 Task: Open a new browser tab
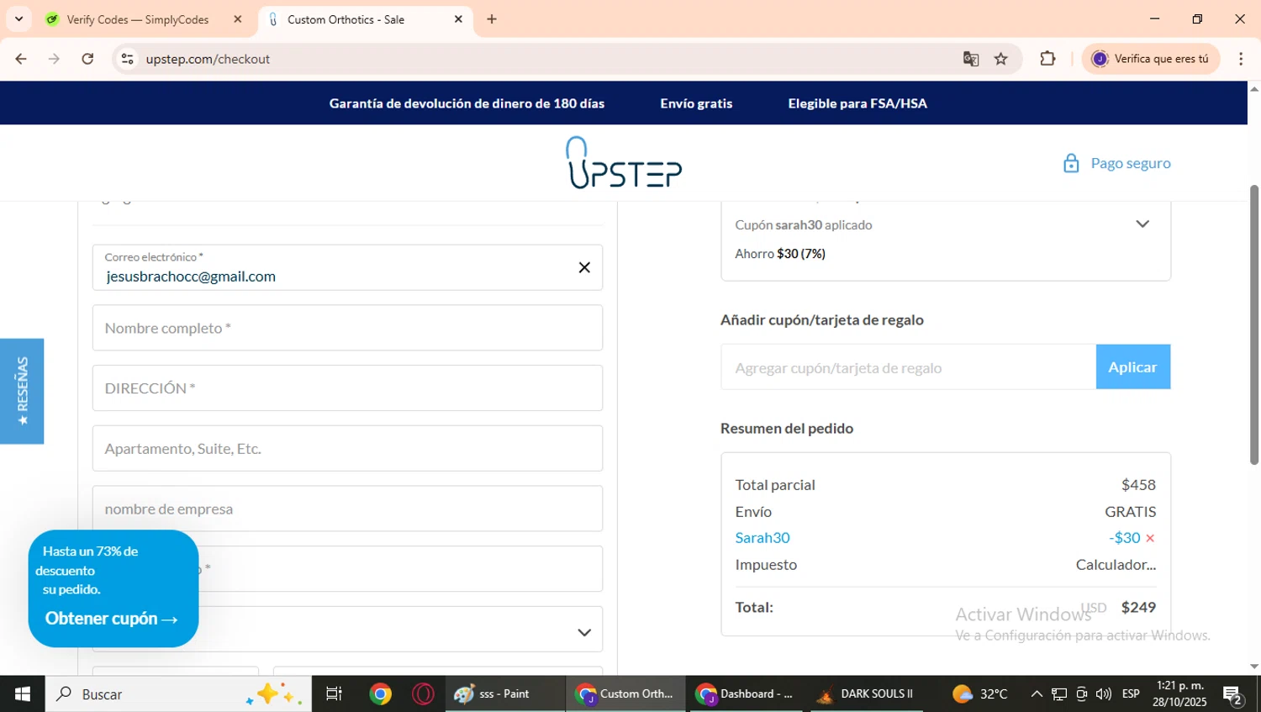(x=492, y=19)
